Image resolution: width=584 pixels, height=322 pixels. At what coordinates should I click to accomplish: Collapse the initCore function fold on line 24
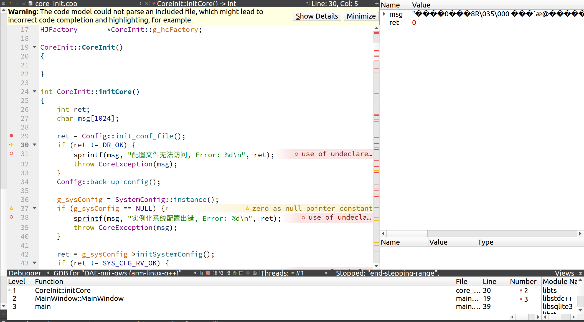[x=34, y=92]
